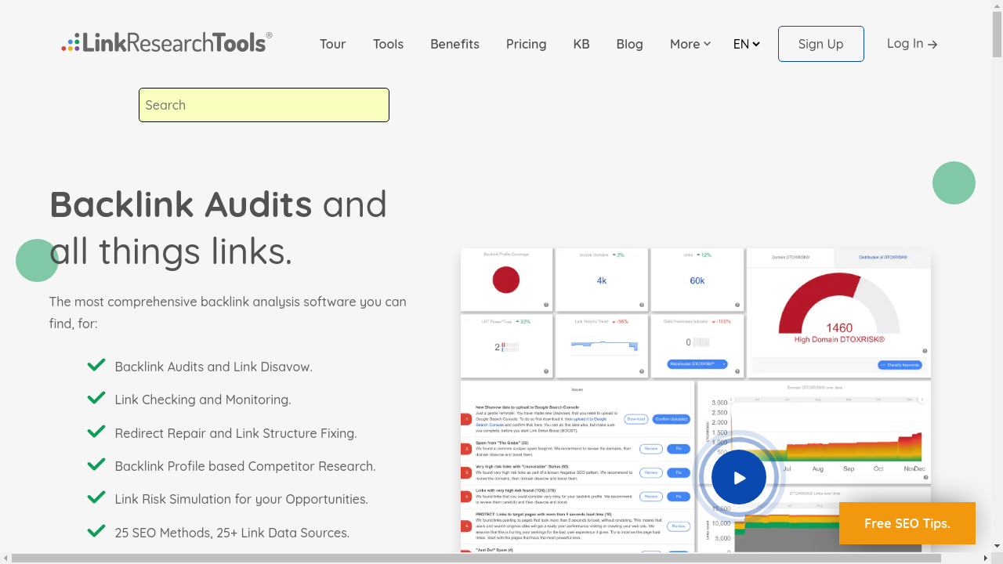
Task: Click the checkmark beside Redirect Repair
Action: [96, 432]
